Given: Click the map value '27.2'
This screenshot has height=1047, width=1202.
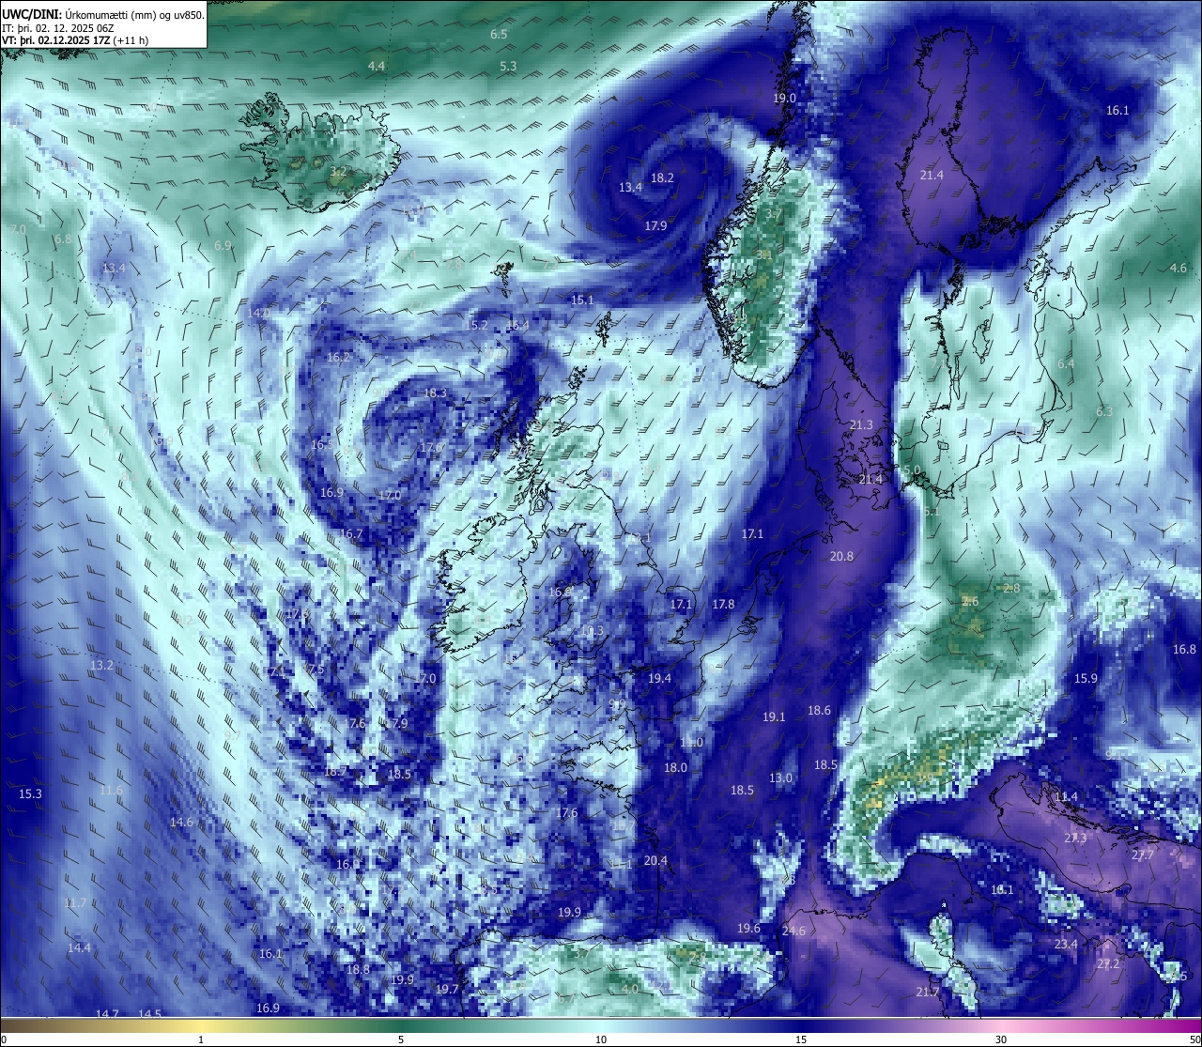Looking at the screenshot, I should (1108, 963).
